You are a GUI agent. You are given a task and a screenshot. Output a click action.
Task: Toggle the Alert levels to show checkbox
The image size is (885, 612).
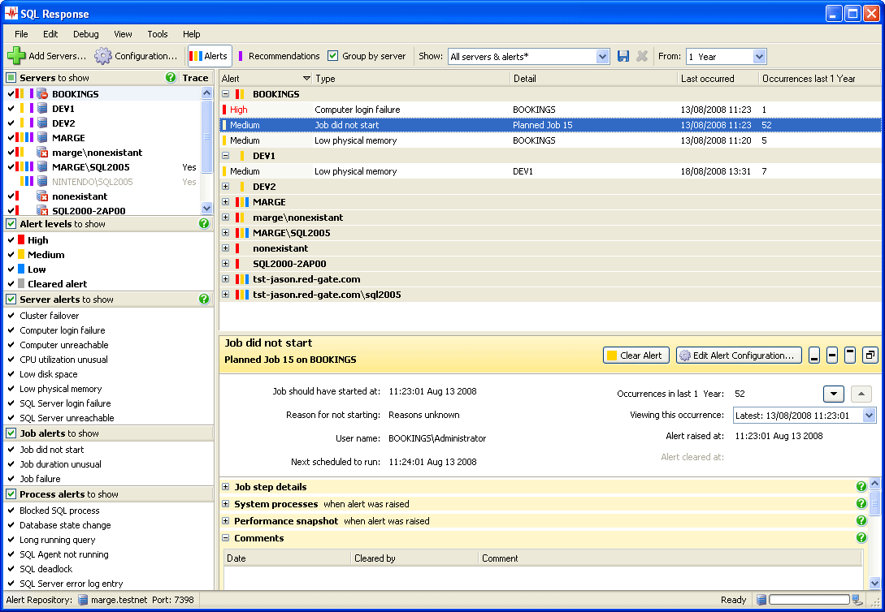point(11,224)
